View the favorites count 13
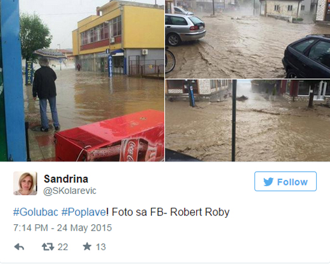 pyautogui.click(x=101, y=247)
